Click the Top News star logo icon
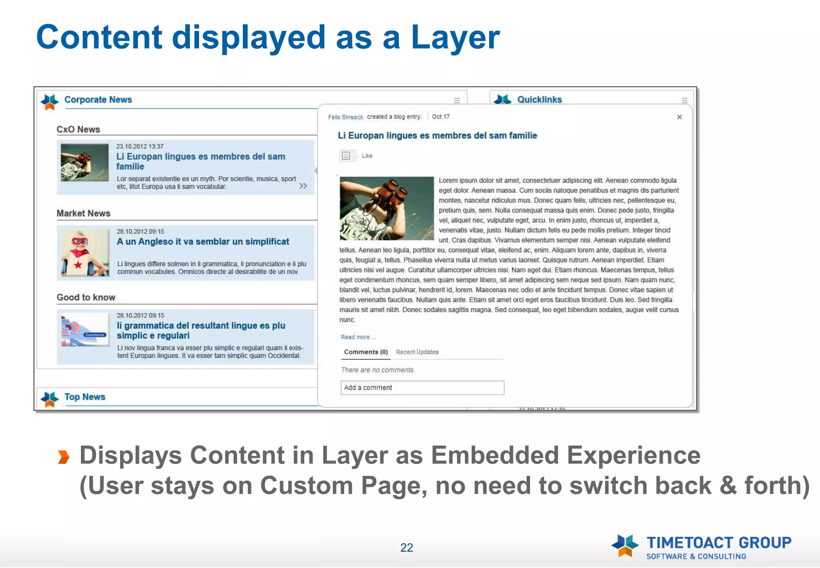Viewport: 820px width, 568px height. (x=49, y=399)
